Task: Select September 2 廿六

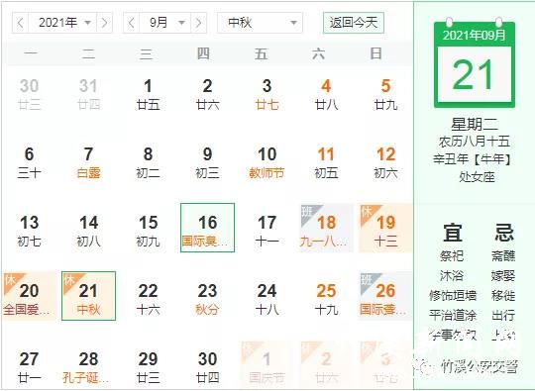Action: 207,94
